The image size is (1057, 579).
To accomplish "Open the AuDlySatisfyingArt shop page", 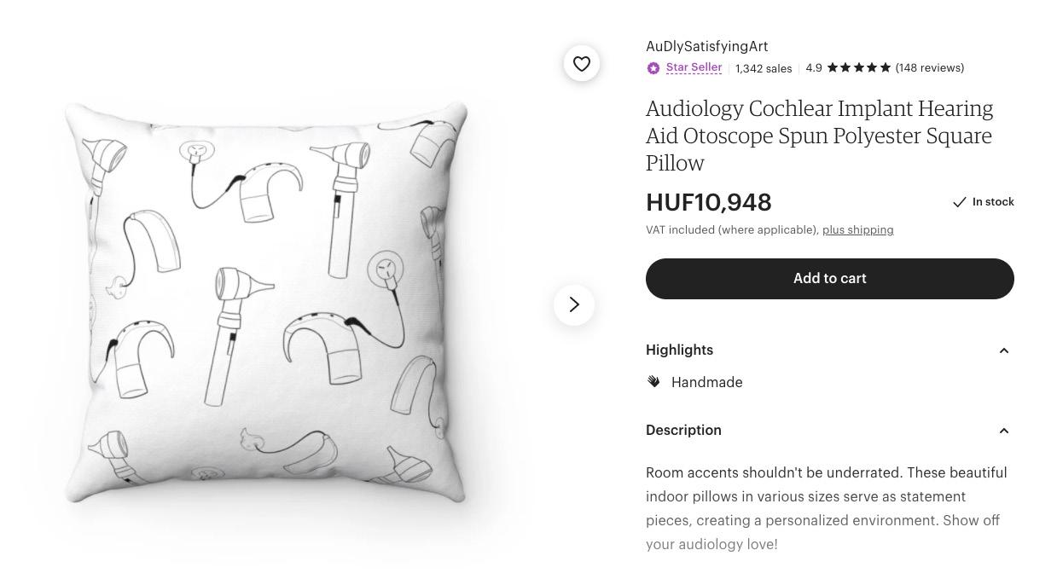I will (706, 47).
